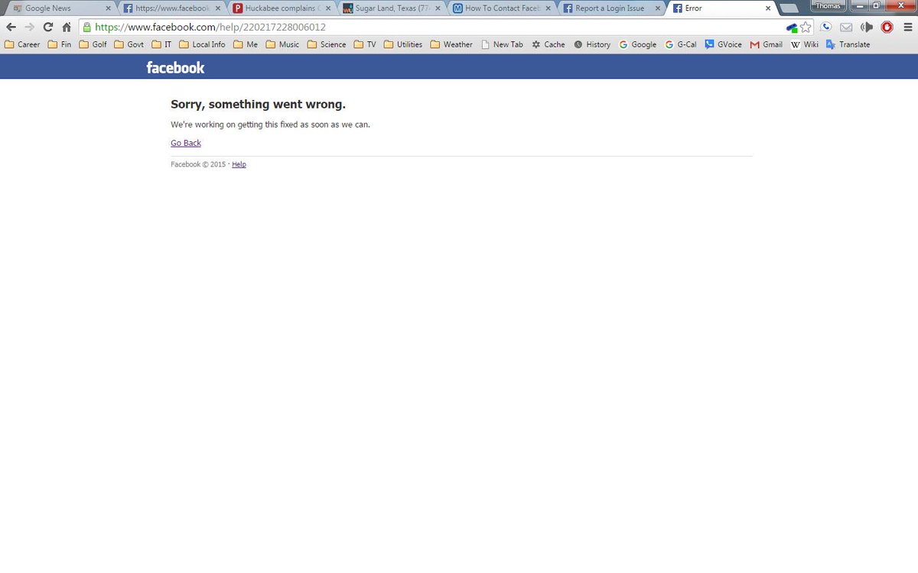
Task: Open the Translate bookmark
Action: pos(848,44)
